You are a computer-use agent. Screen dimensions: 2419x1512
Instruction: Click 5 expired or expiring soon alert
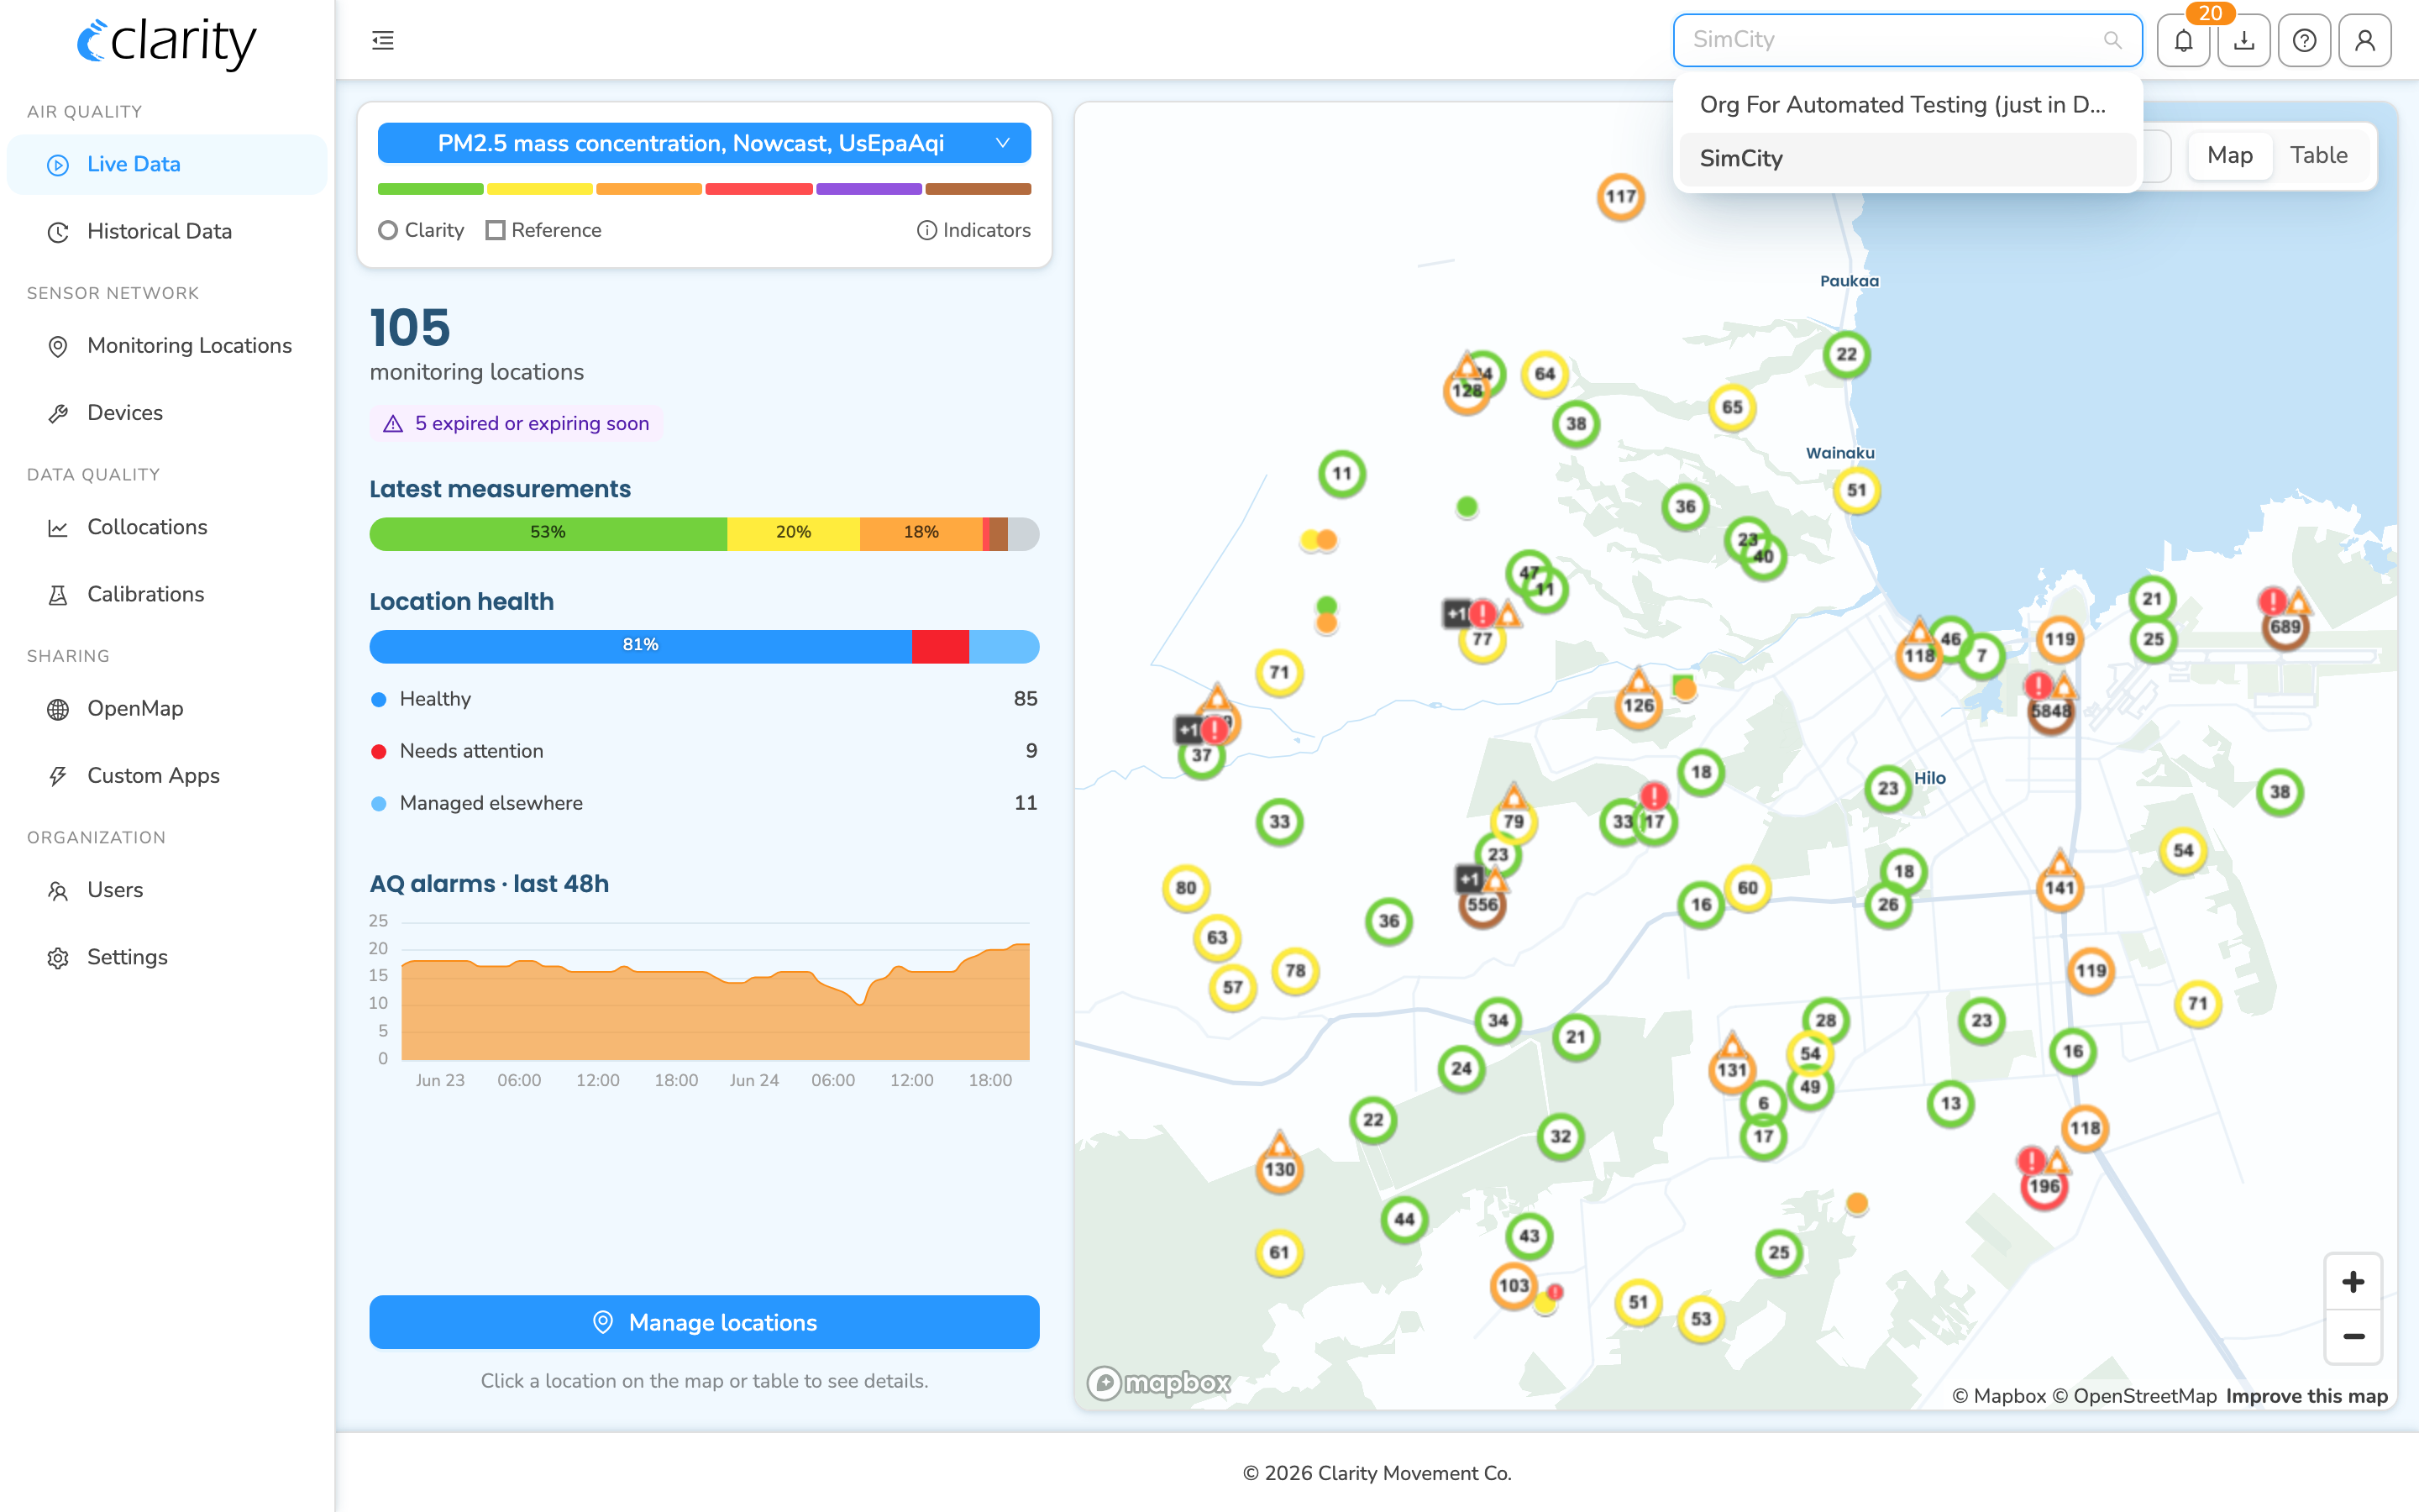pos(516,423)
